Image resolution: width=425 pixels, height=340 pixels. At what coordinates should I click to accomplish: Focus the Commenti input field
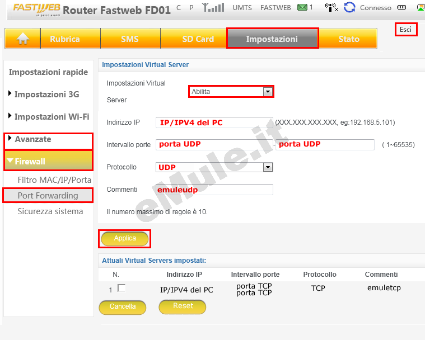click(x=214, y=190)
